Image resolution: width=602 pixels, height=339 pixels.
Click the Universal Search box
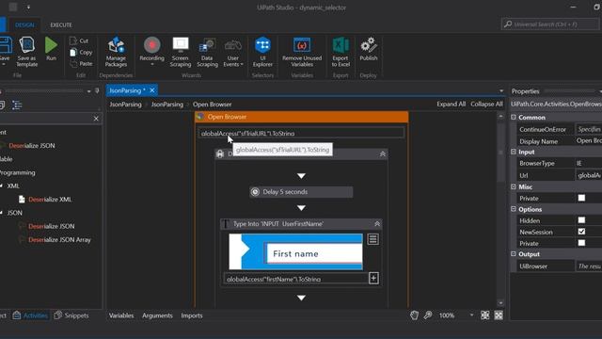pos(550,24)
